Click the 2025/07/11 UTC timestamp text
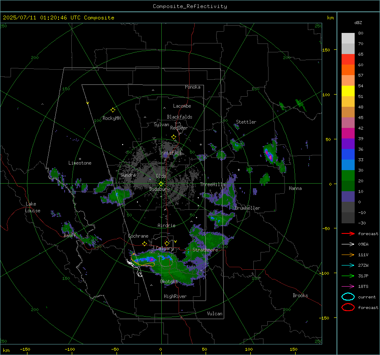Image resolution: width=380 pixels, height=355 pixels. click(x=58, y=18)
